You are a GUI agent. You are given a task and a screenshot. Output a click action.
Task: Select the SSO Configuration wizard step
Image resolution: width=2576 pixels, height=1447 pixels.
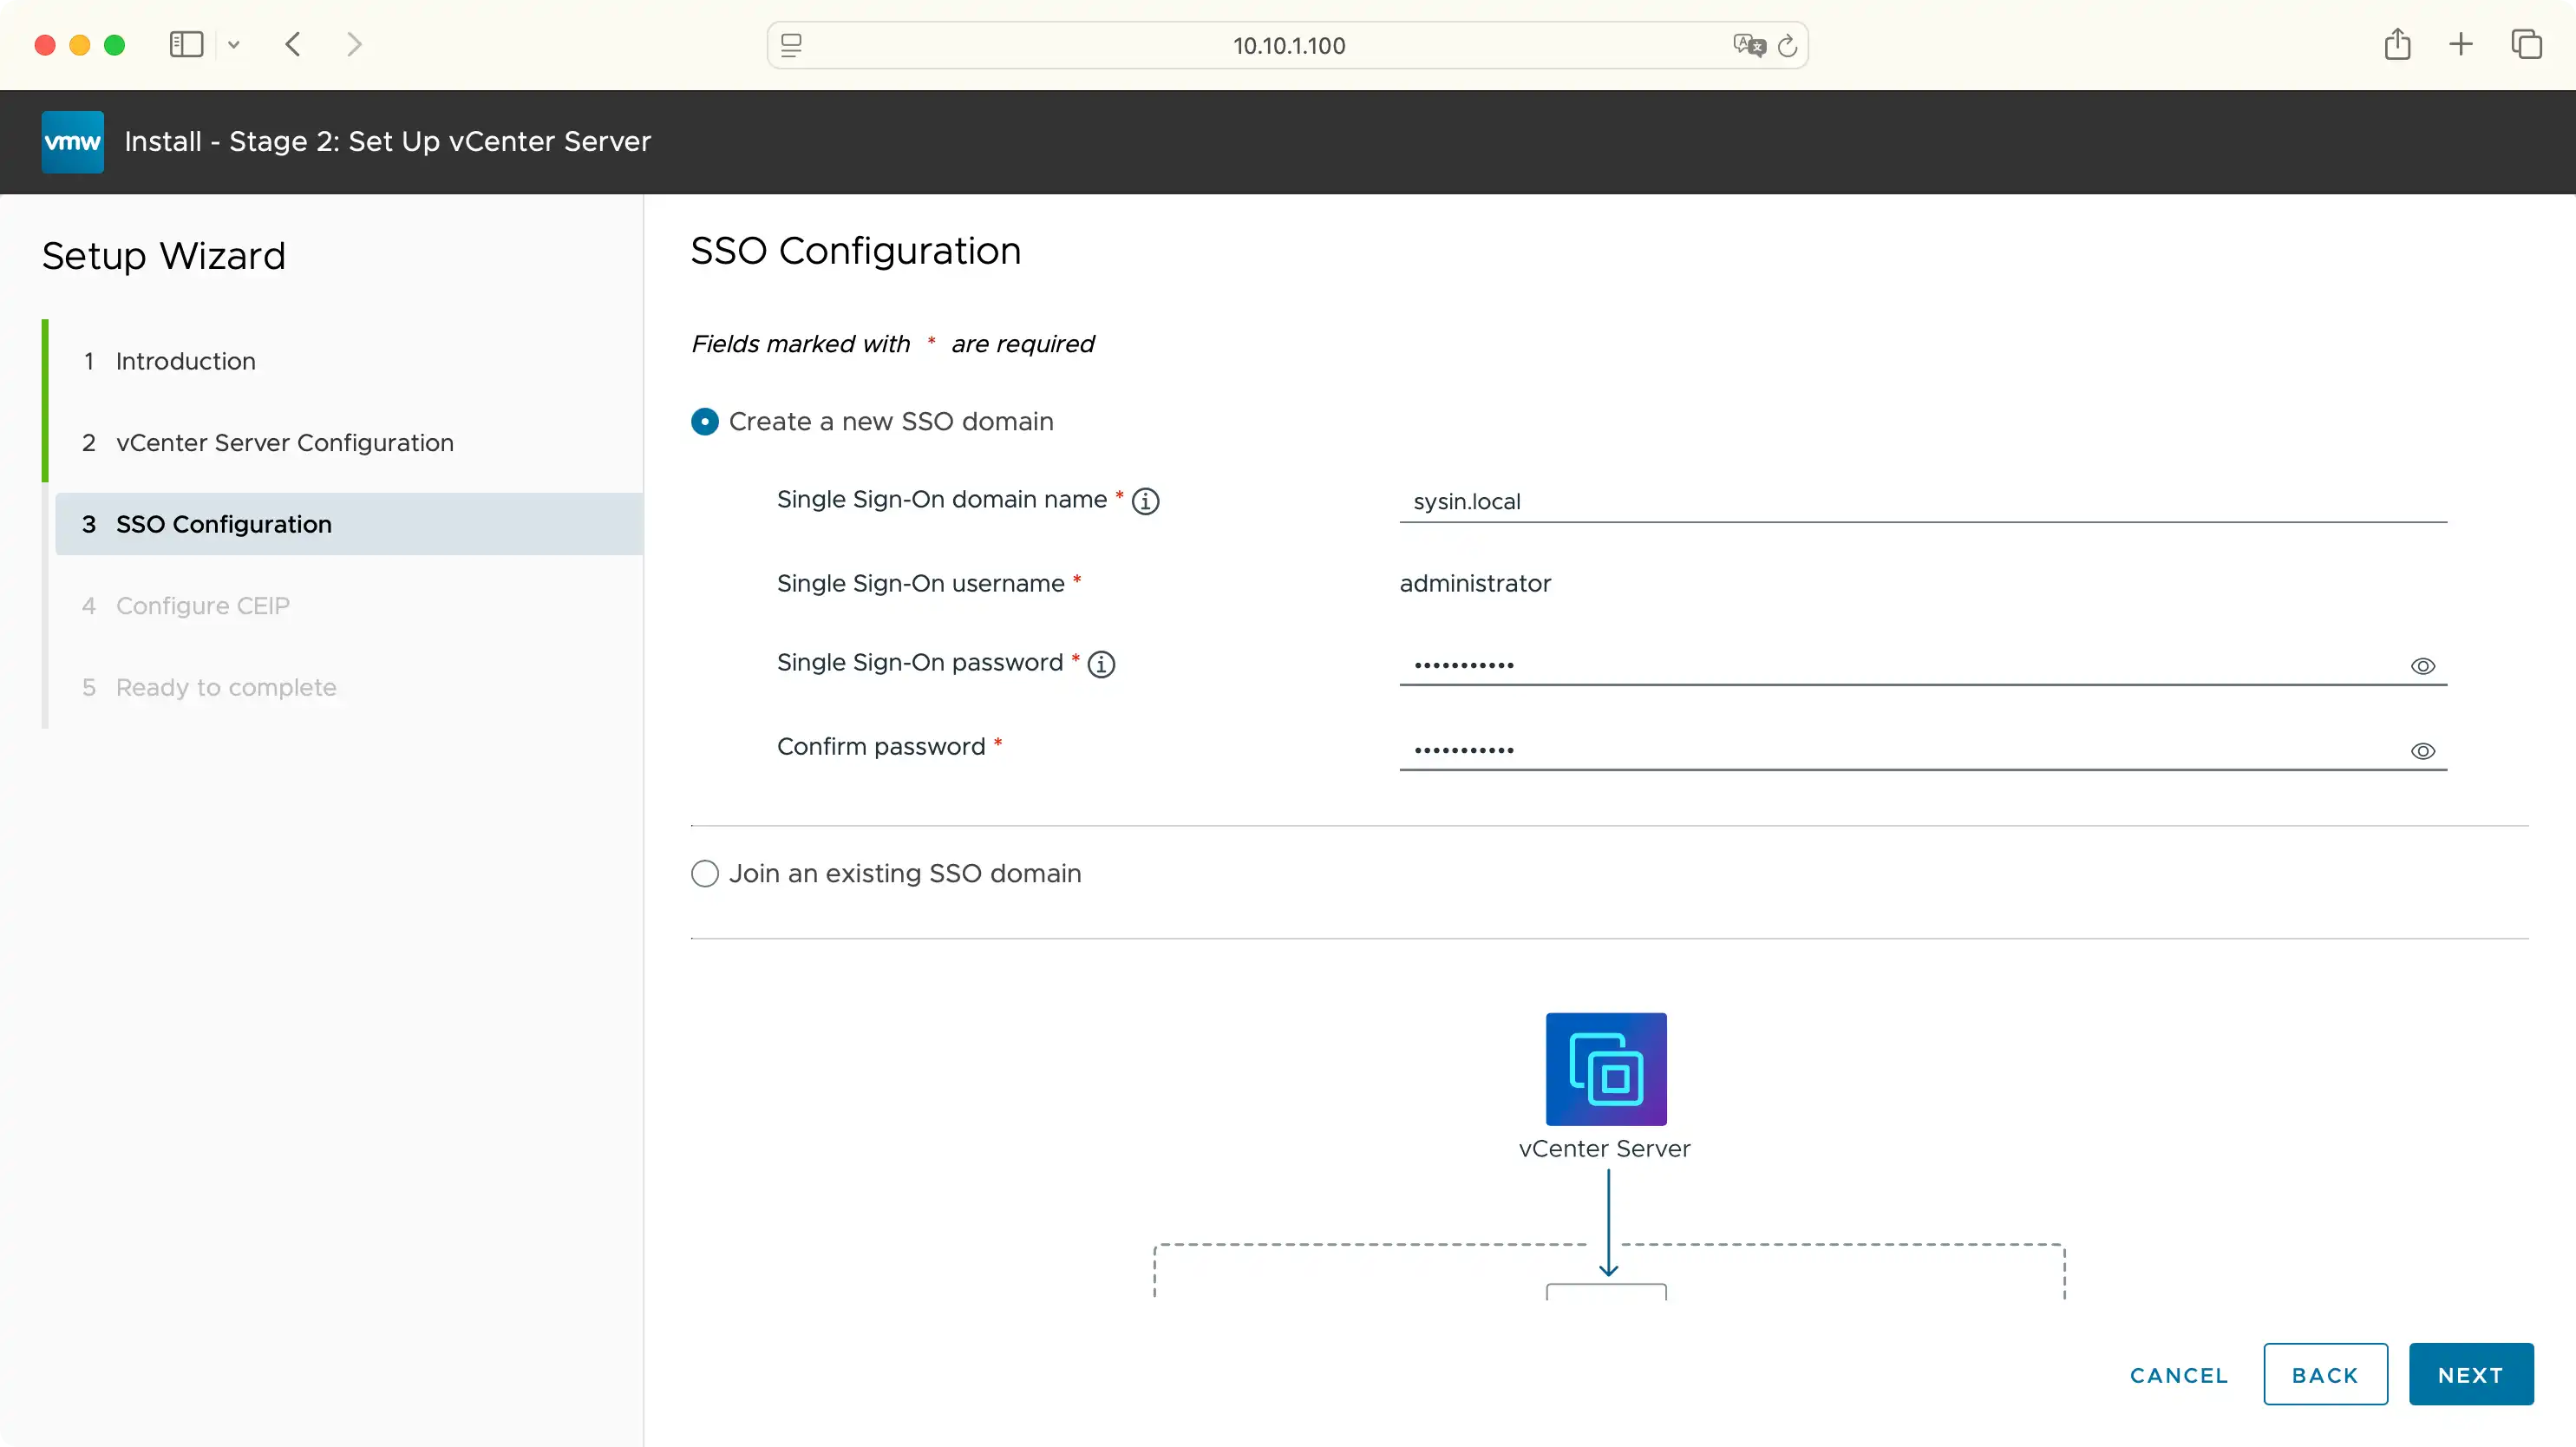(349, 524)
